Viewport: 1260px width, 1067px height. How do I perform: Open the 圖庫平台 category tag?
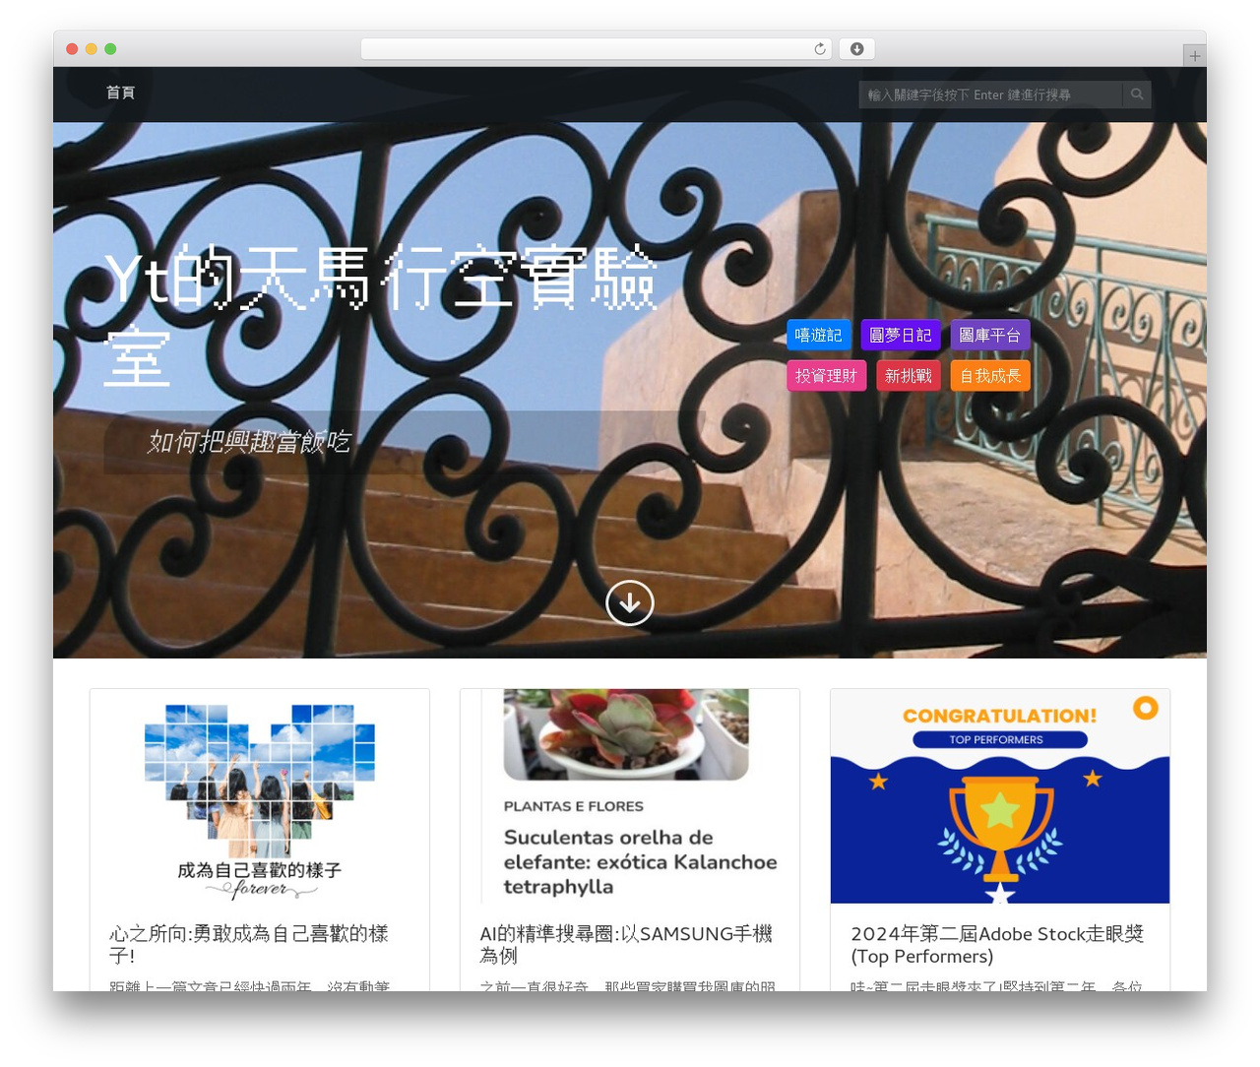tap(990, 335)
